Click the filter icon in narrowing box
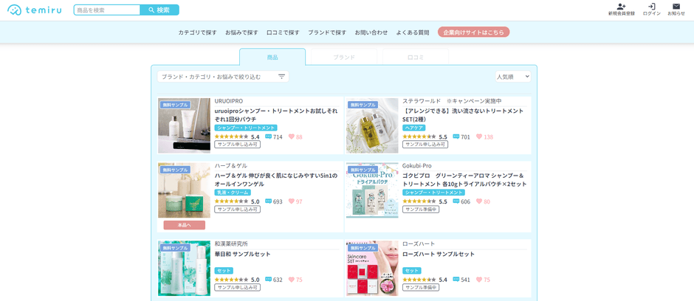Viewport: 694px width, 301px height. click(281, 77)
